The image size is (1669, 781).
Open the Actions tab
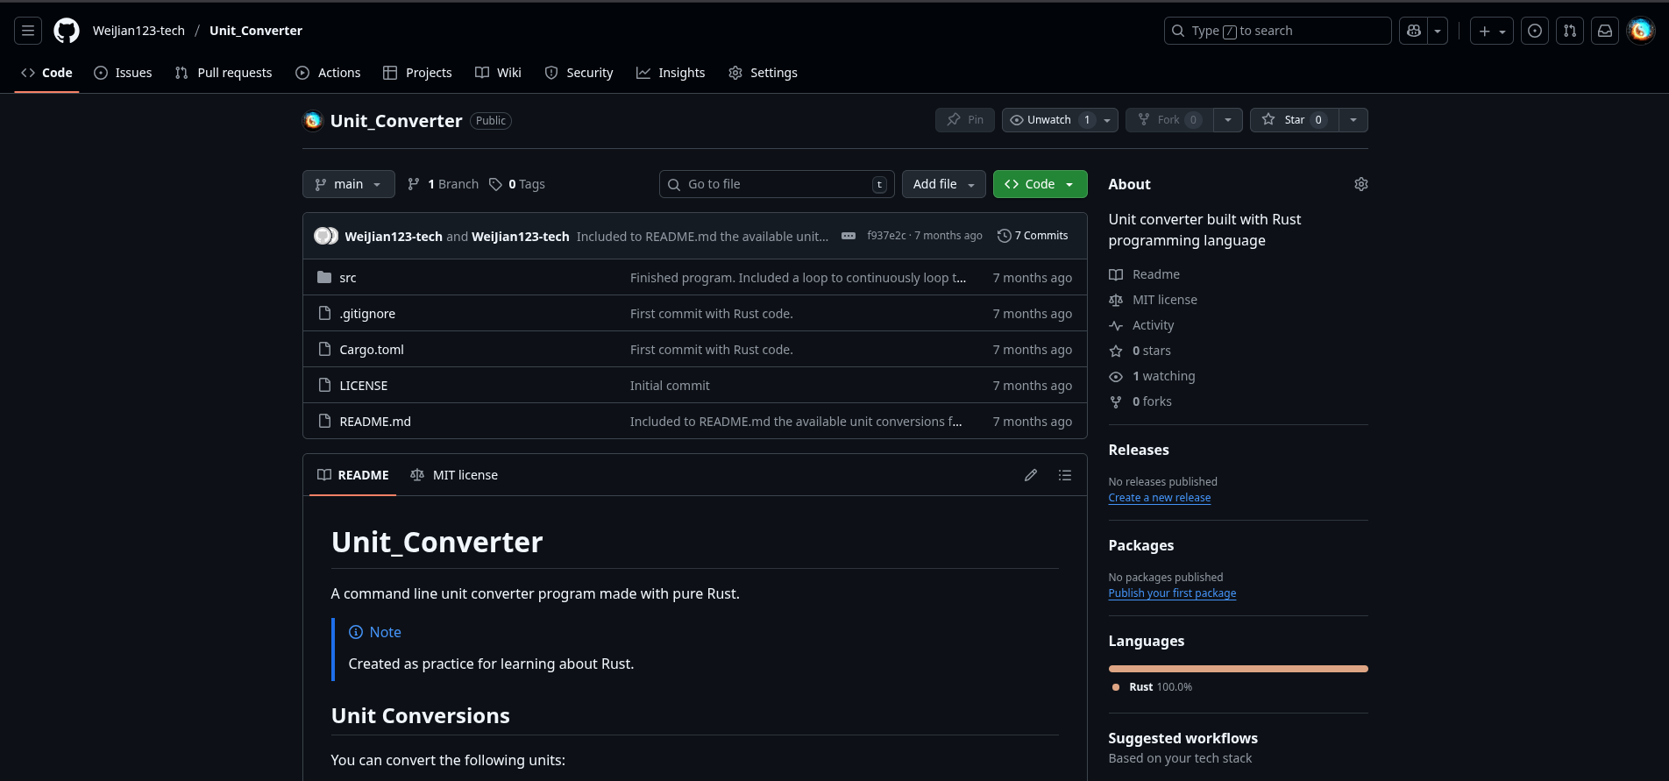tap(328, 73)
